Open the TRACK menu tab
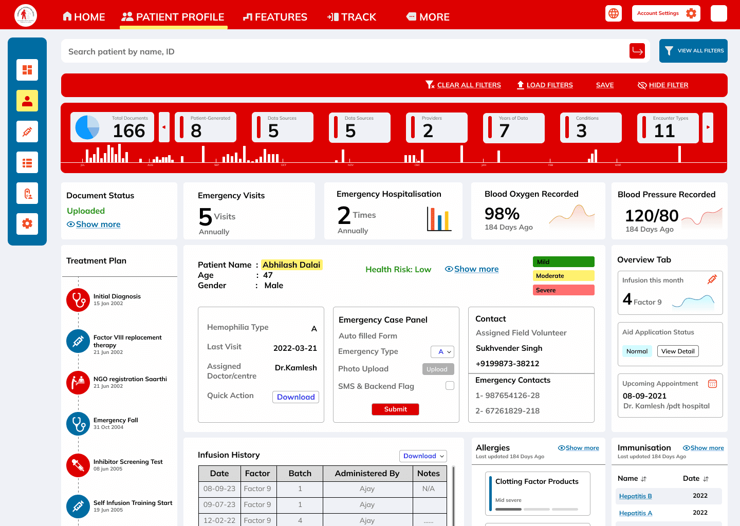Viewport: 740px width, 526px height. 351,17
